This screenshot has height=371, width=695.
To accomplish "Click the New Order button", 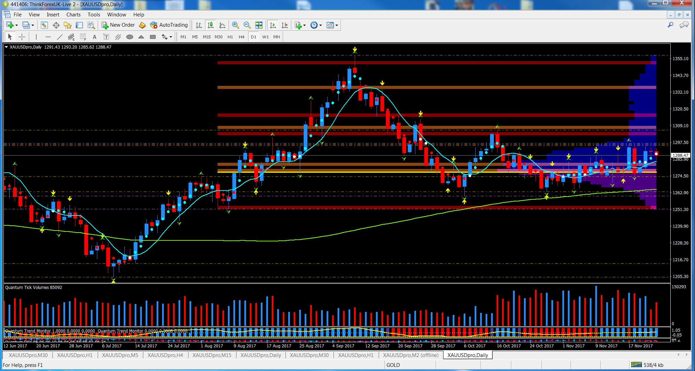I will 119,25.
